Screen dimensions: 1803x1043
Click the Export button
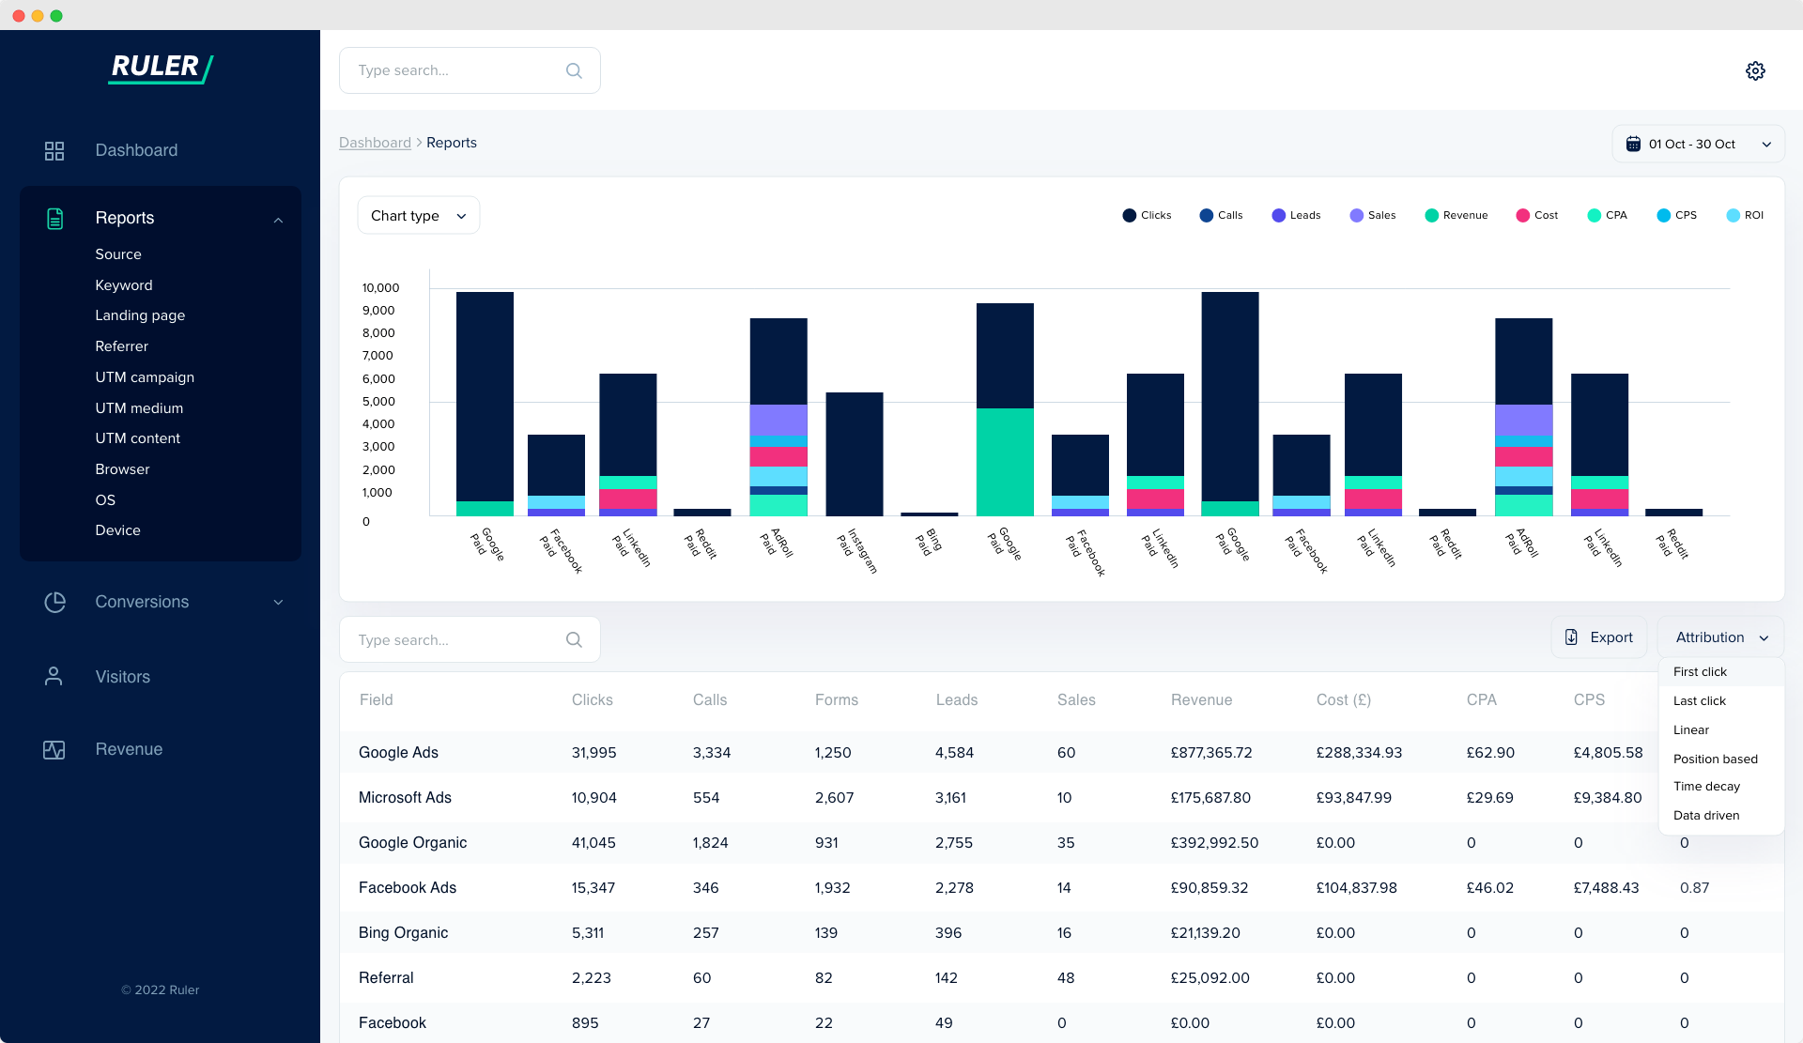coord(1598,637)
